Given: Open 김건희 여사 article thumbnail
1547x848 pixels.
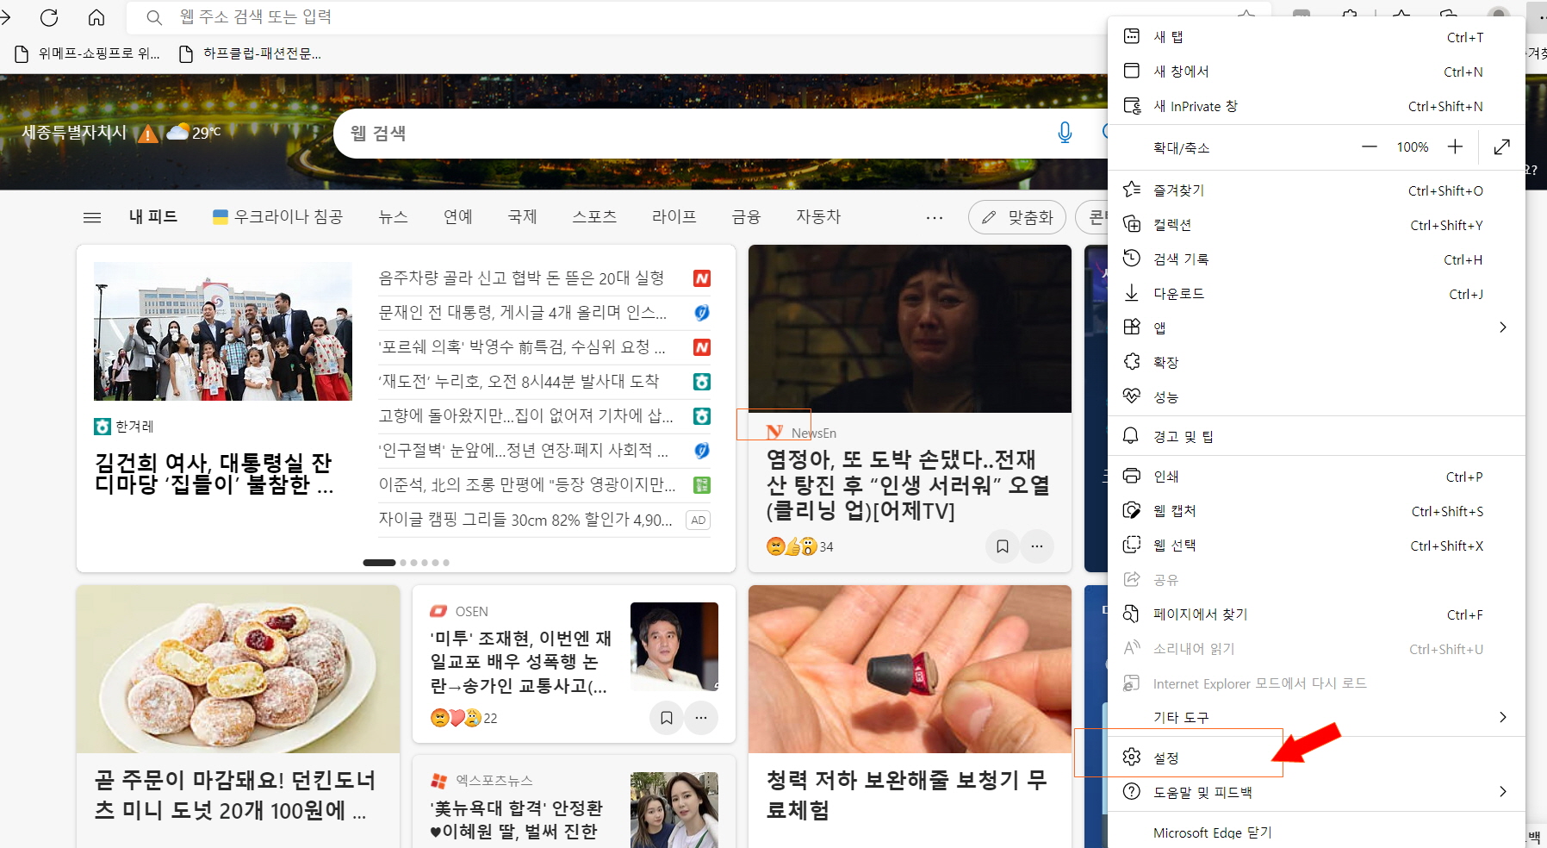Looking at the screenshot, I should tap(223, 331).
